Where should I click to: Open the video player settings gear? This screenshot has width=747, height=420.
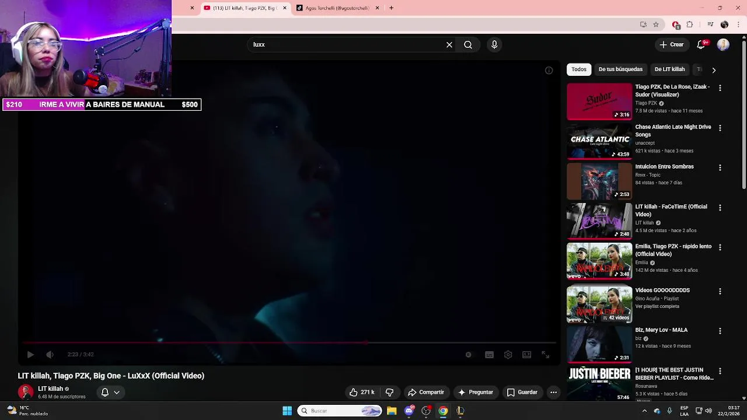click(x=508, y=354)
